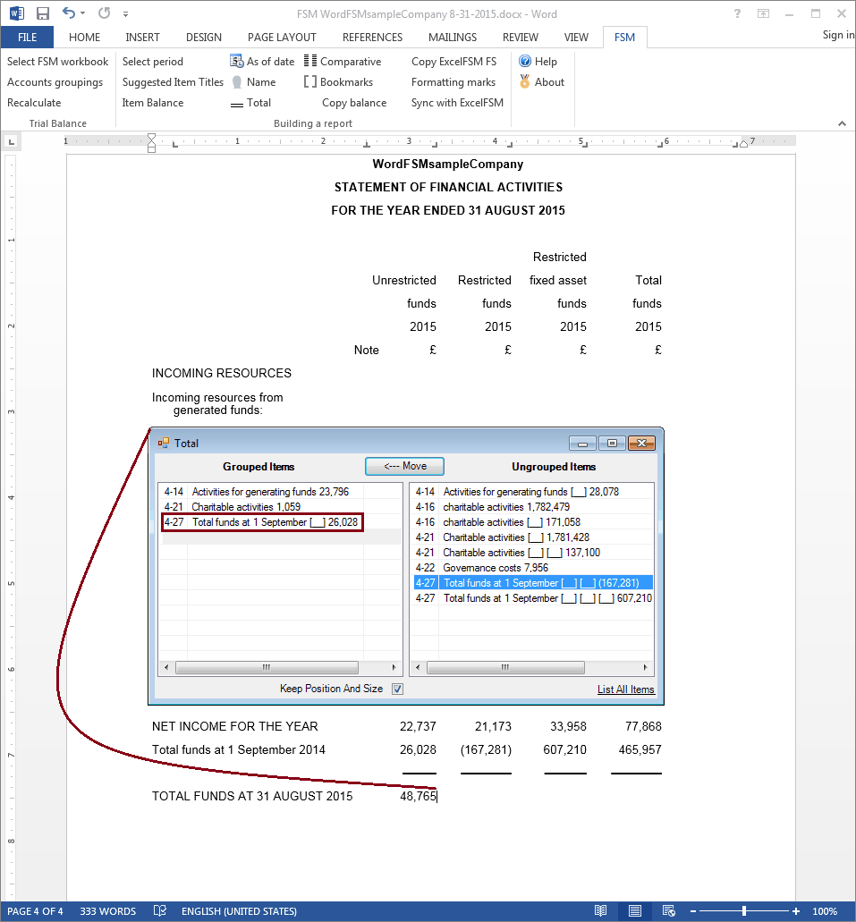Open Word Help question mark icon
Screen dimensions: 856x922
tap(737, 13)
